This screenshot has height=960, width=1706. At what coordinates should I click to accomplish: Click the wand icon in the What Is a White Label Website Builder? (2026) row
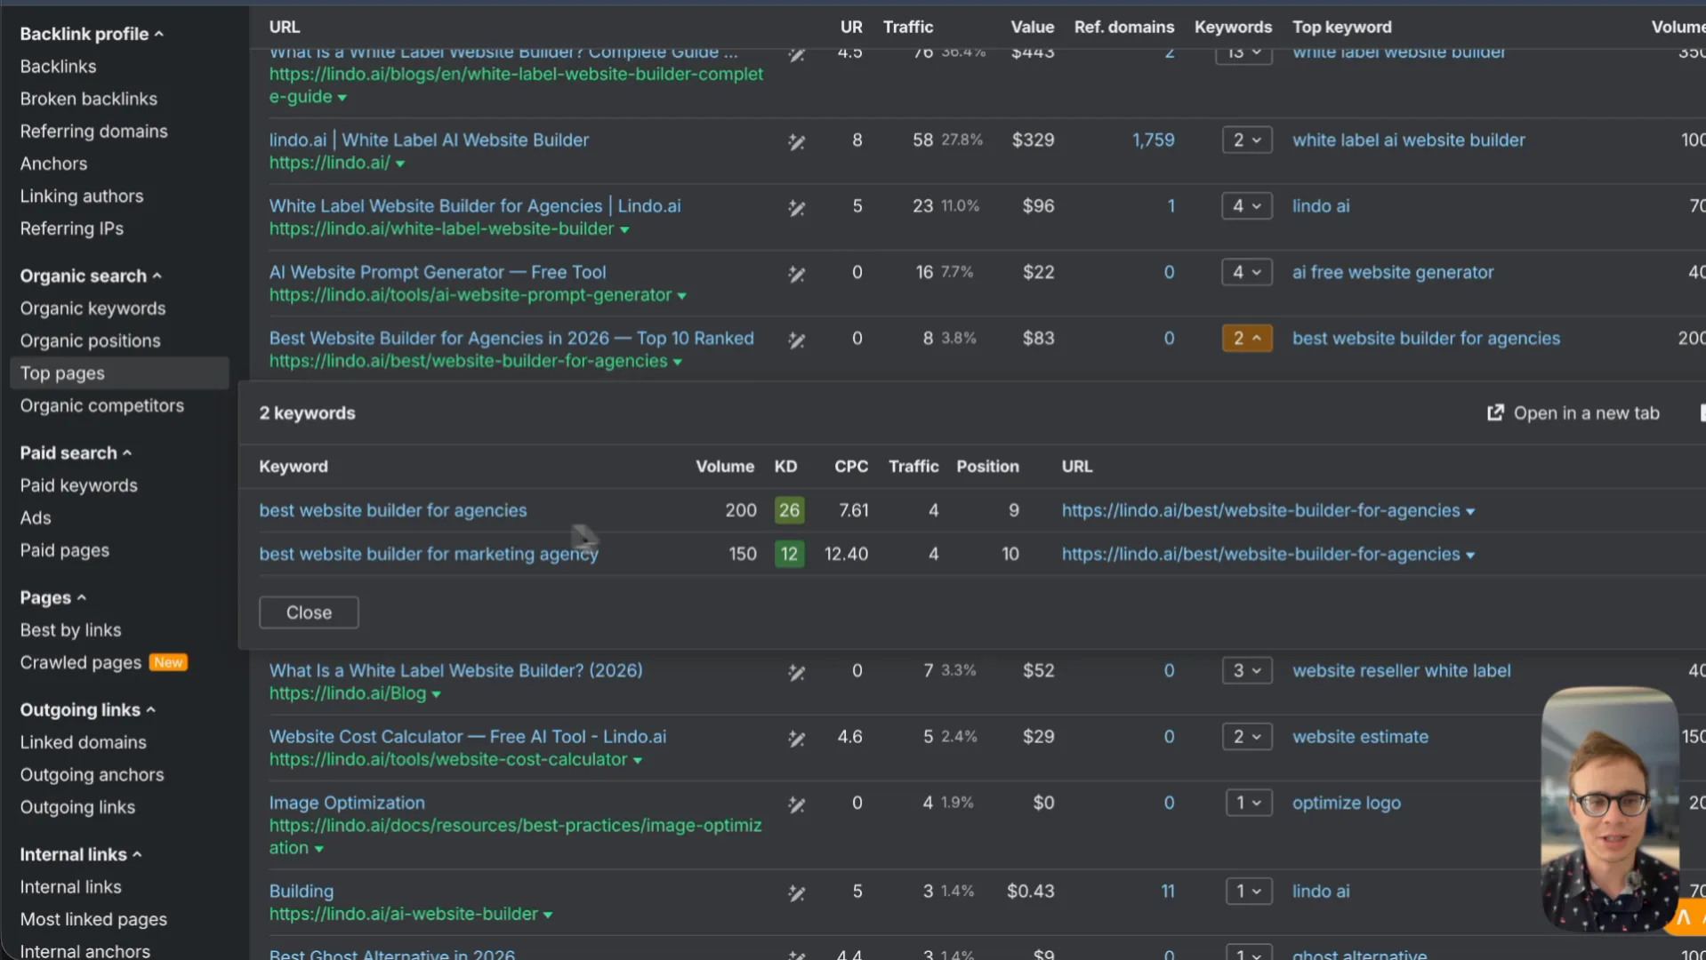(x=796, y=673)
